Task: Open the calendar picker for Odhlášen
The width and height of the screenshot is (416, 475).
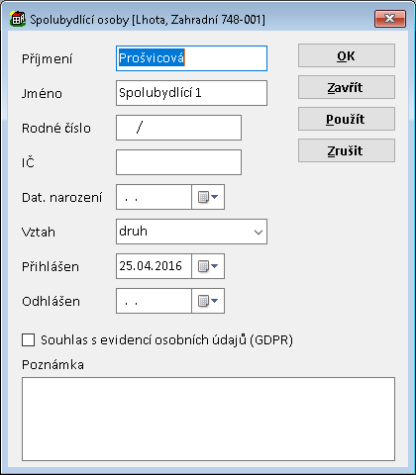Action: click(208, 301)
